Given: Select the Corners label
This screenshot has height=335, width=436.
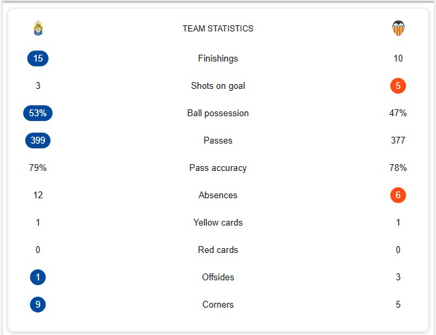Looking at the screenshot, I should pyautogui.click(x=218, y=304).
